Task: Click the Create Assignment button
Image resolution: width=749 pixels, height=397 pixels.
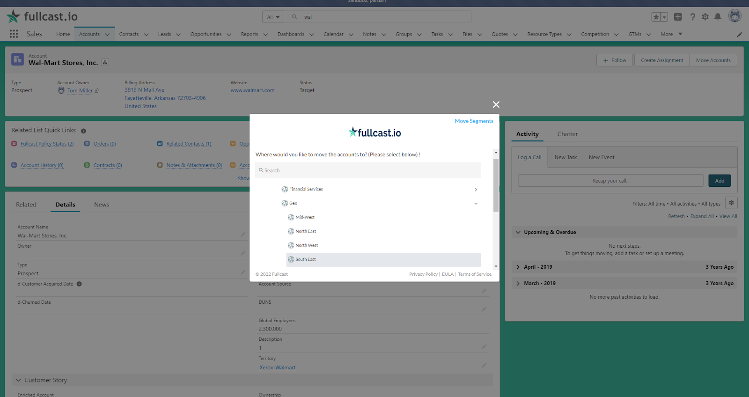Action: click(x=662, y=60)
